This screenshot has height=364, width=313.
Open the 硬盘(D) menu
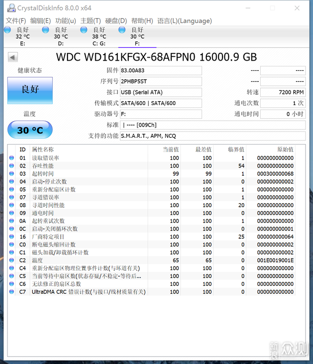pos(116,21)
